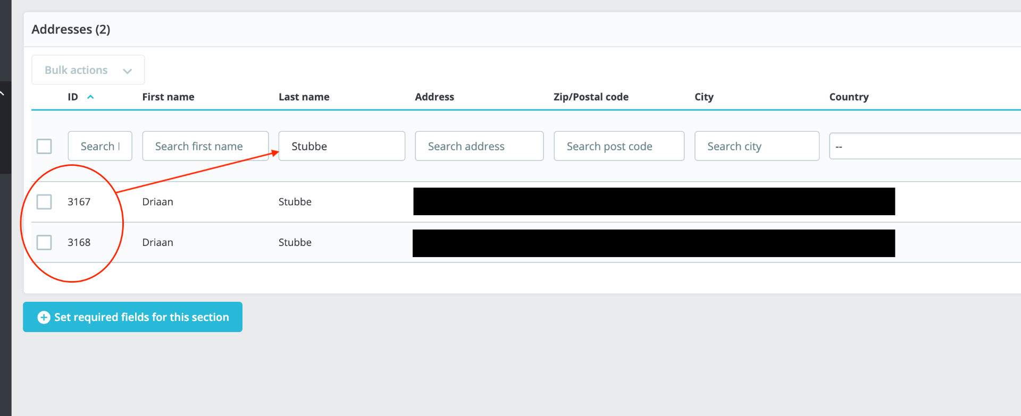Toggle the select-all addresses checkbox
Screen dimensions: 1021x416
pyautogui.click(x=44, y=146)
